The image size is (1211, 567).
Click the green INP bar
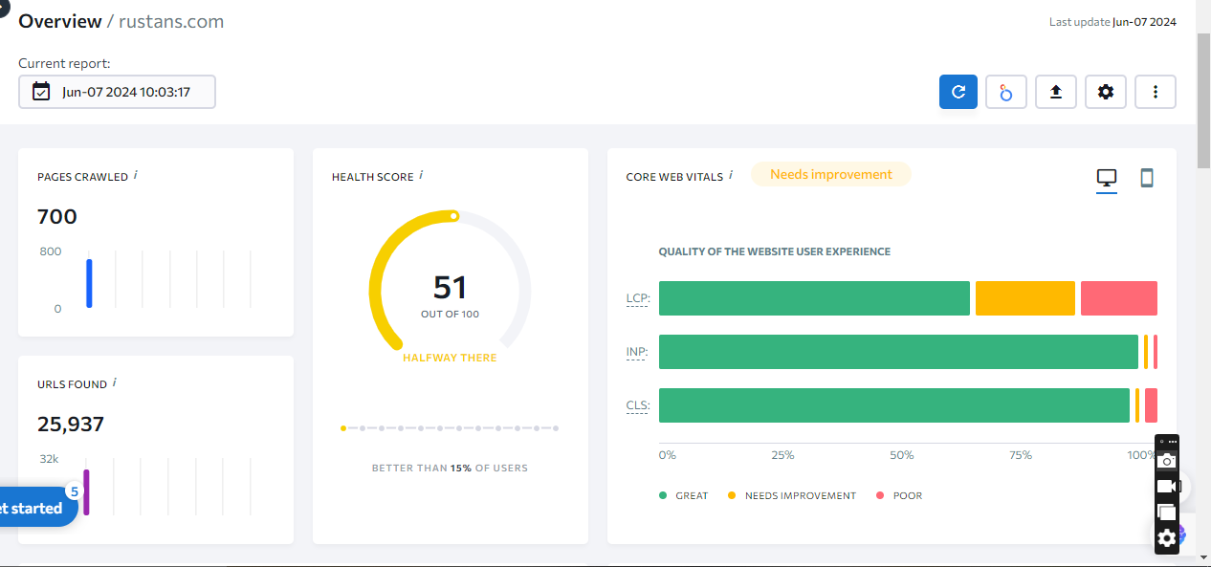898,352
